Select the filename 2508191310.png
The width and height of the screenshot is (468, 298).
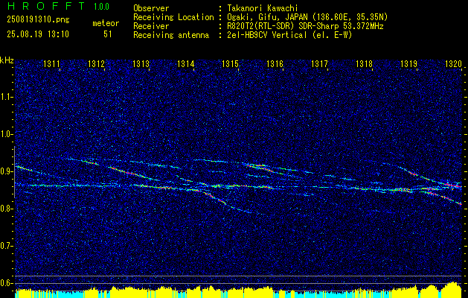[x=38, y=20]
